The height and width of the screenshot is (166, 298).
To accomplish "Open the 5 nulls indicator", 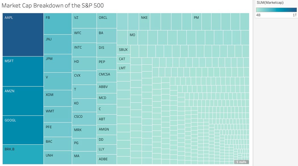I will coord(241,162).
